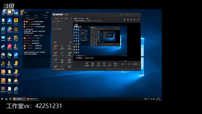The height and width of the screenshot is (114, 202).
Task: Open the toolbox tool below the barrage assistant
Action: click(x=55, y=54)
